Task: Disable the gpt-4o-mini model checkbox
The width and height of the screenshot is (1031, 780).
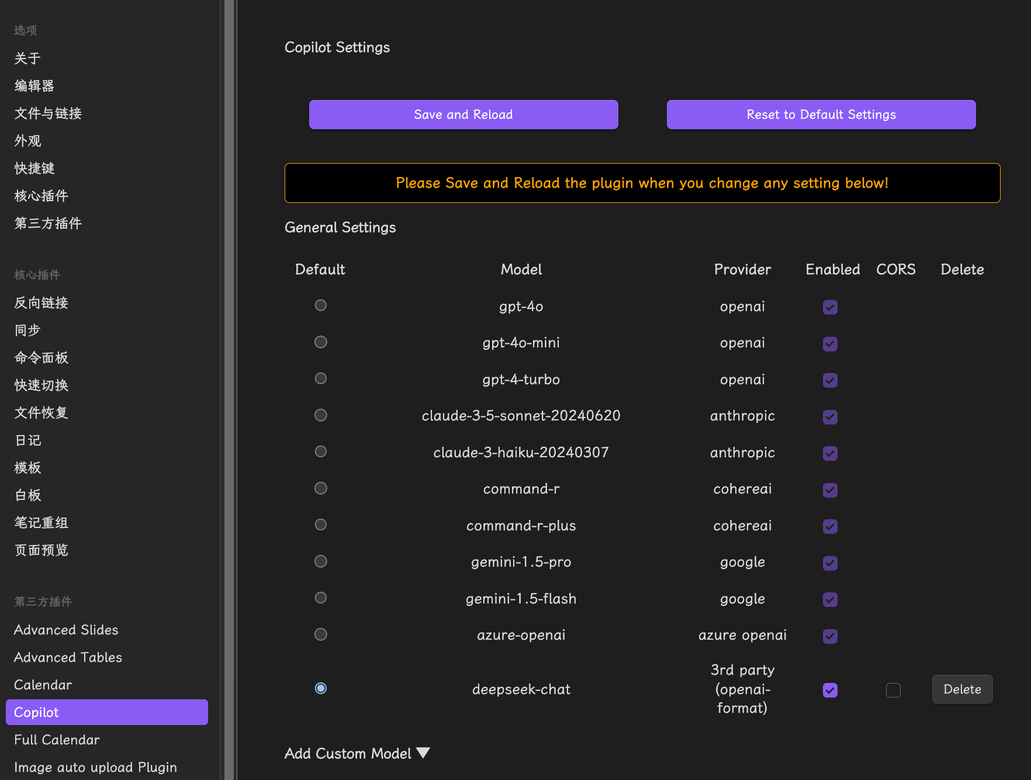Action: pyautogui.click(x=830, y=344)
